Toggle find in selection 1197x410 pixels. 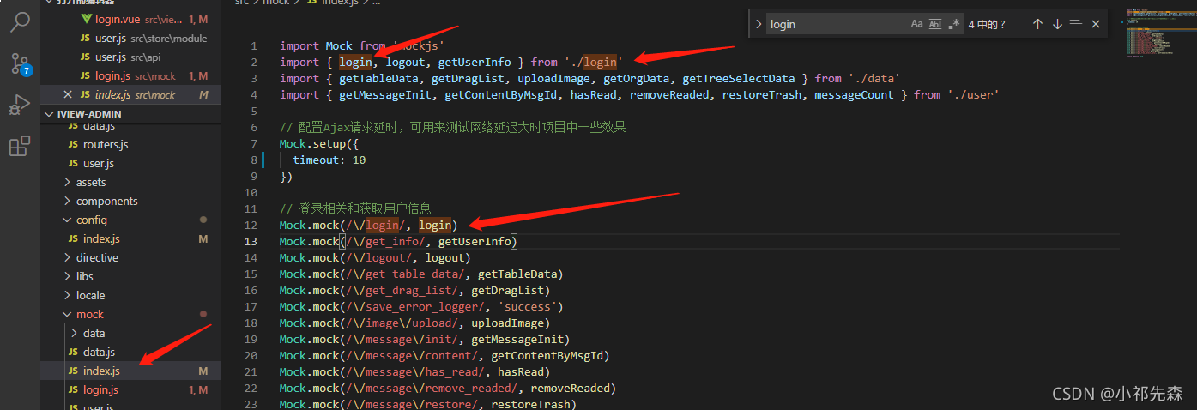[x=1076, y=24]
